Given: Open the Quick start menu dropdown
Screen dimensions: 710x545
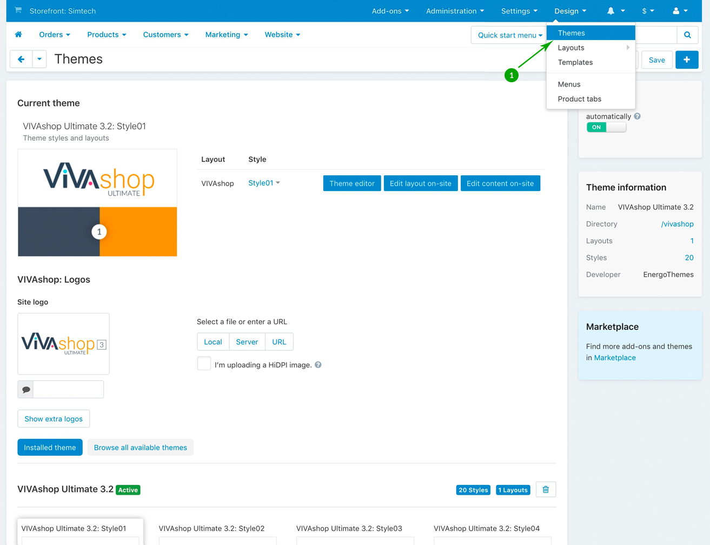Looking at the screenshot, I should [x=509, y=35].
